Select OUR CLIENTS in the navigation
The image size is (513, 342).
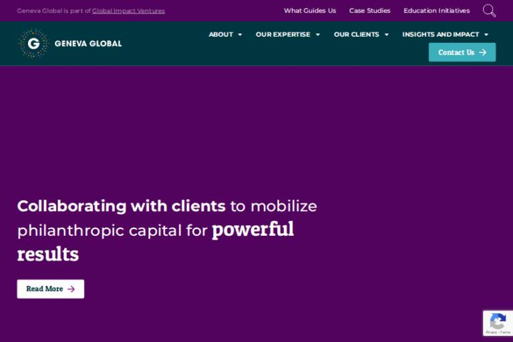(356, 34)
